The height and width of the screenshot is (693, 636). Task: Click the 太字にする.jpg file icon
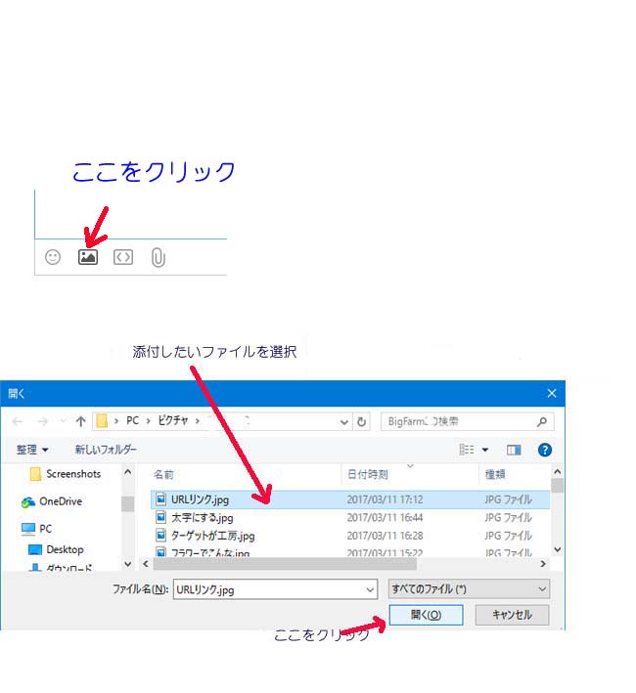coord(161,517)
